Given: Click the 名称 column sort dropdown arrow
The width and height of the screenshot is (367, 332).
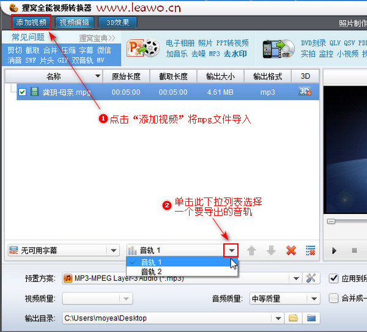Looking at the screenshot, I should pyautogui.click(x=98, y=76).
